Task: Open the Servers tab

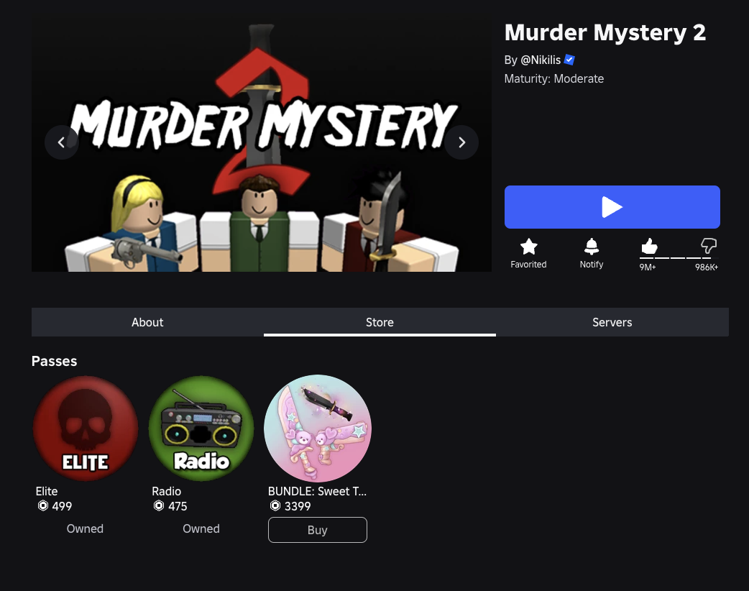Action: click(x=612, y=322)
